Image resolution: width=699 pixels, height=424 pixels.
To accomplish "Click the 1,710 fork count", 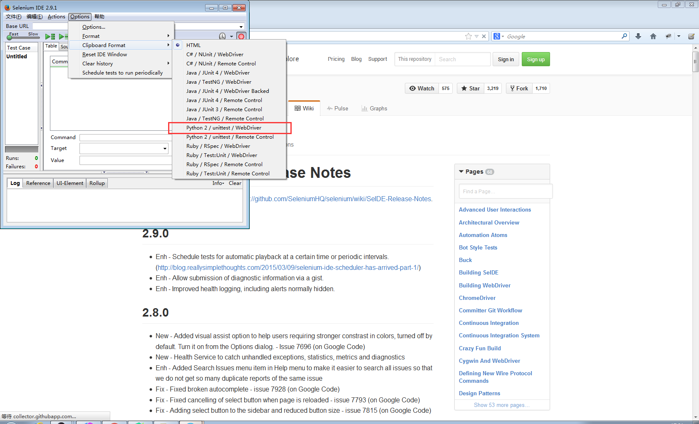I will point(541,88).
